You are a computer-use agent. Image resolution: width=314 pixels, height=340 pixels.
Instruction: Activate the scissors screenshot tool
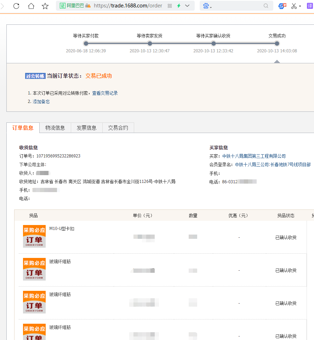(295, 6)
